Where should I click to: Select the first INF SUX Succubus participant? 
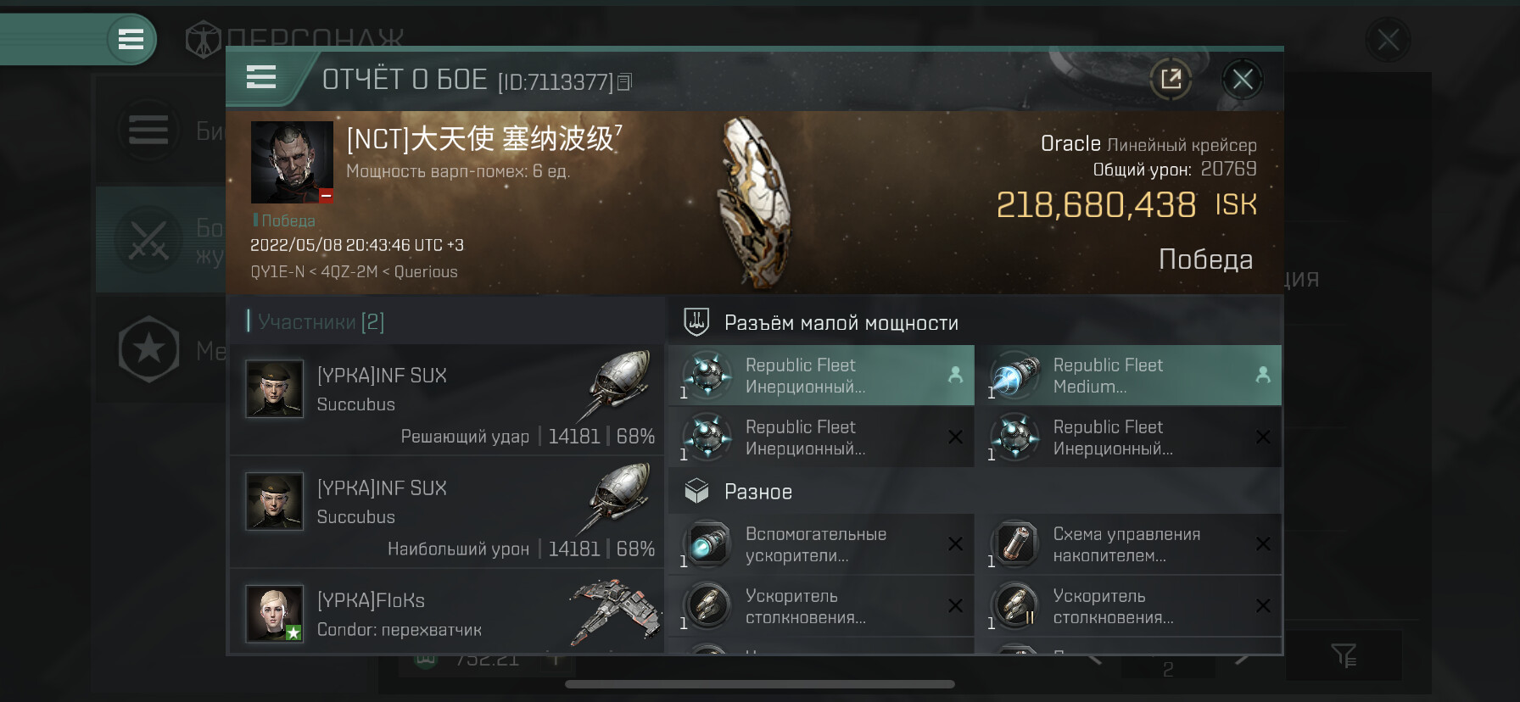click(x=447, y=399)
